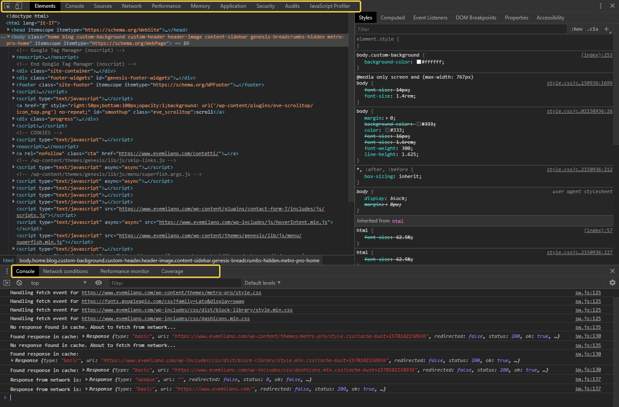Select the element.style rule block
Image resolution: width=619 pixels, height=407 pixels.
point(484,42)
